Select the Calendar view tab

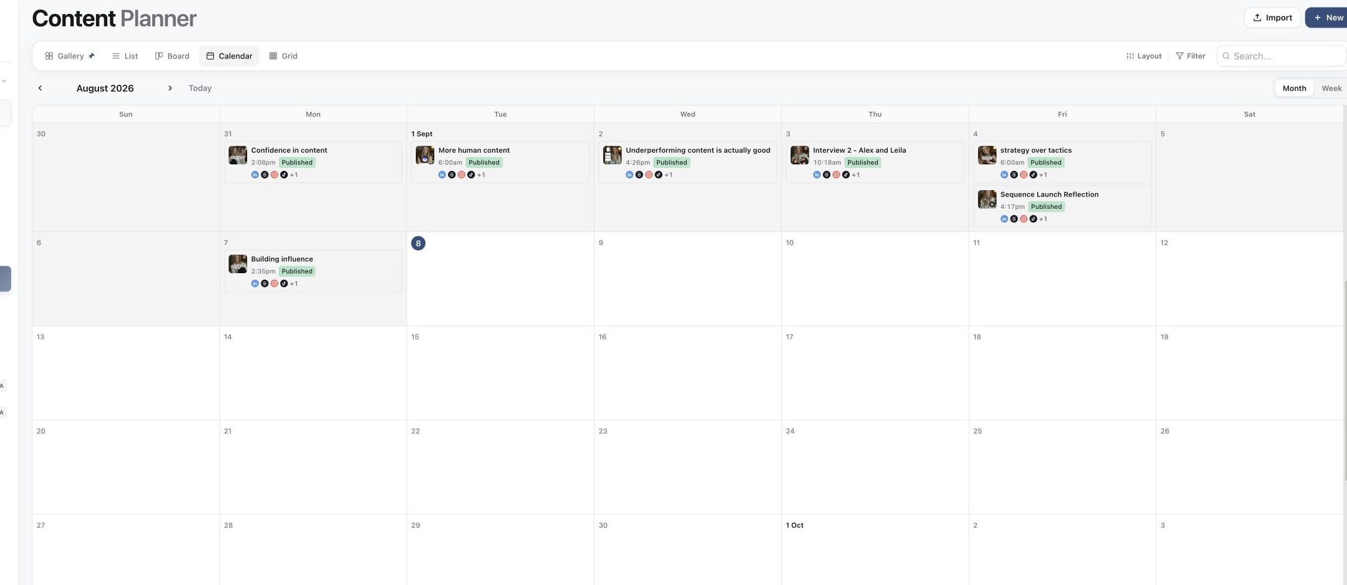coord(229,56)
